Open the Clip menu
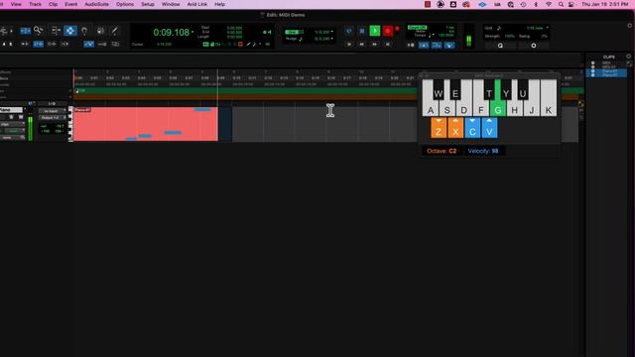The width and height of the screenshot is (635, 357). coord(53,4)
